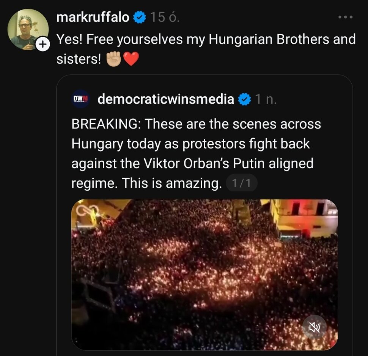Click the raised fist emoji
Screen dimensions: 368x356
point(113,59)
